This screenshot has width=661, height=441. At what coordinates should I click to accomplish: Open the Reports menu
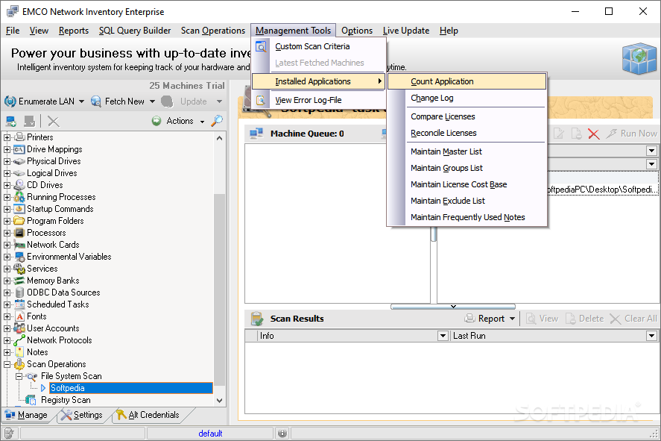(74, 31)
